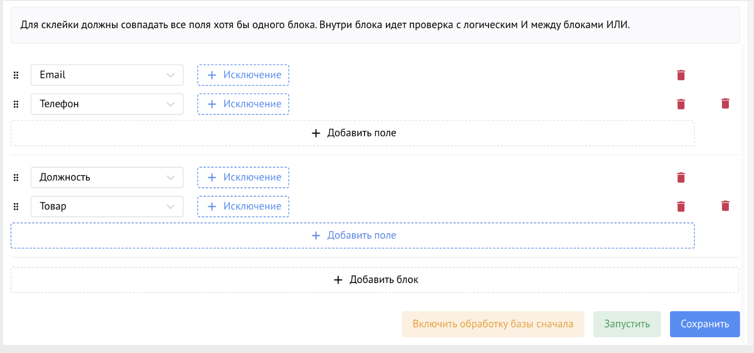Click the drag handle beside the Товар field
The width and height of the screenshot is (754, 353).
[x=16, y=206]
